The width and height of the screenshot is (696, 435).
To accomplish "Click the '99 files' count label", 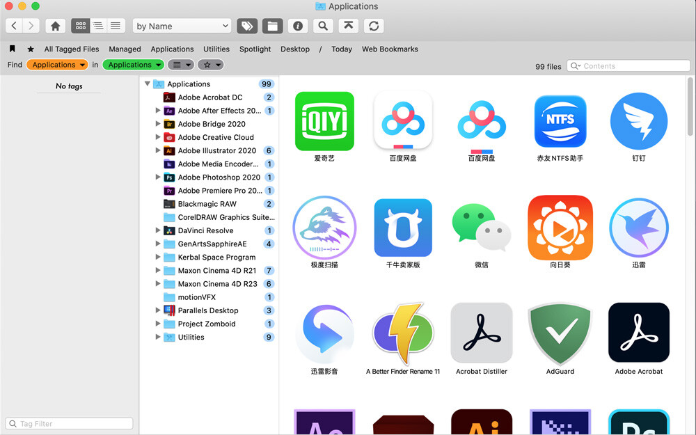I will tap(548, 67).
